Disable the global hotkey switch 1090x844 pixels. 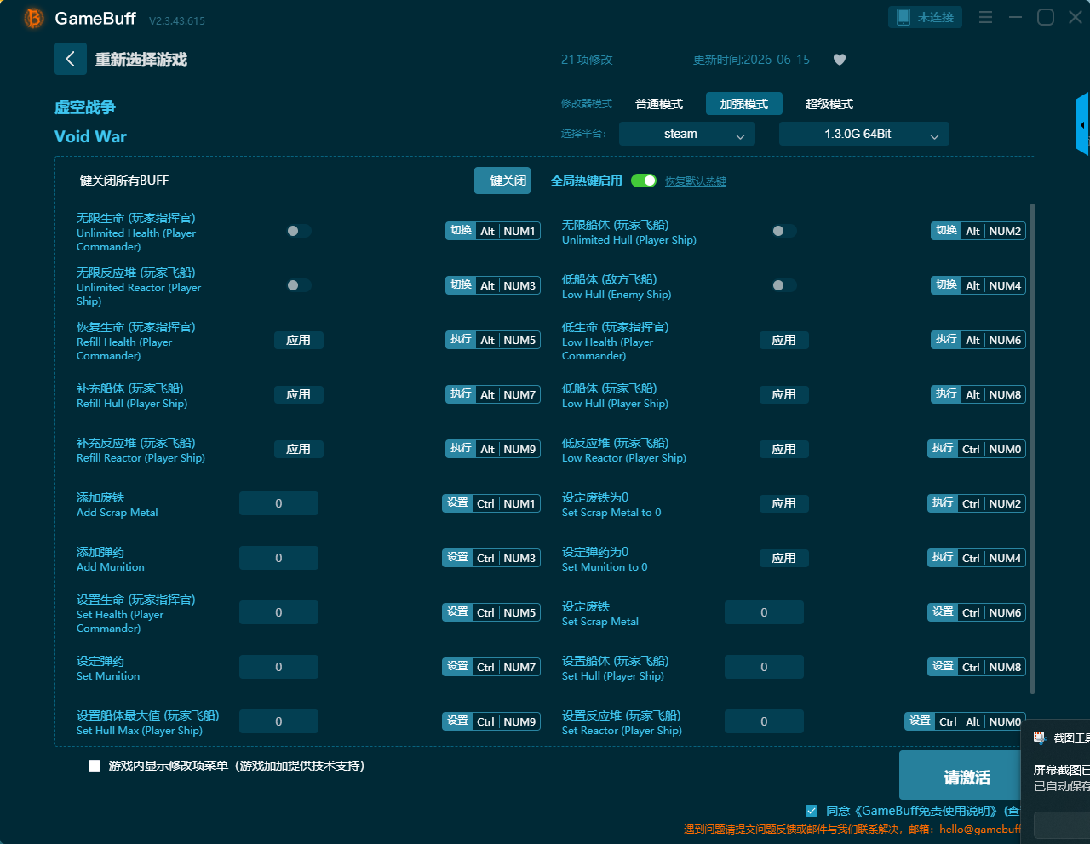pos(644,181)
